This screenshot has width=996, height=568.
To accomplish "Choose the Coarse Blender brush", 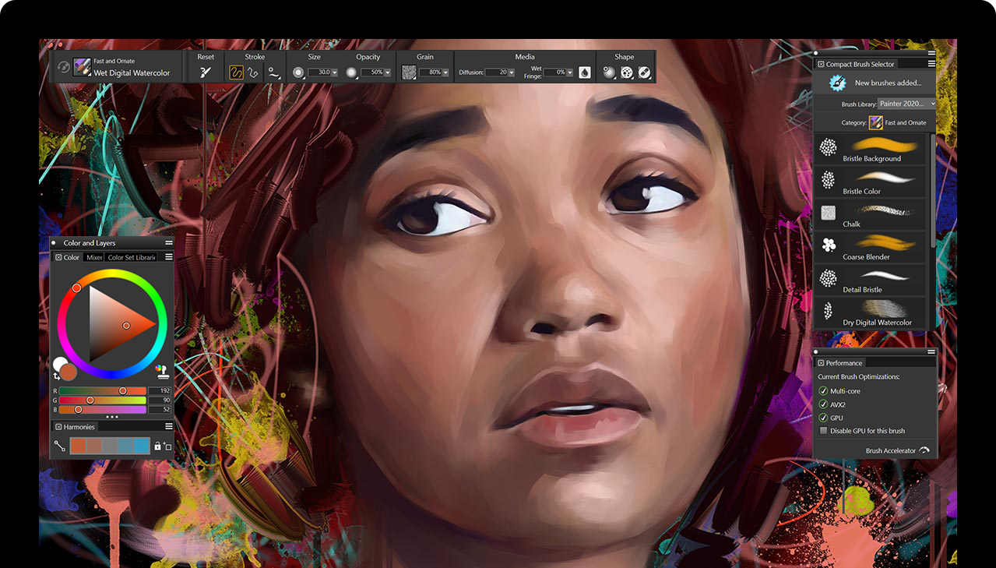I will (871, 247).
